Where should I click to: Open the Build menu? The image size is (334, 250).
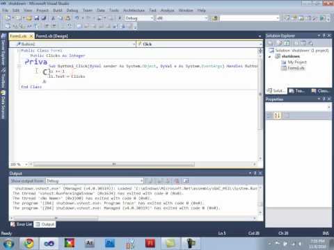click(x=58, y=10)
